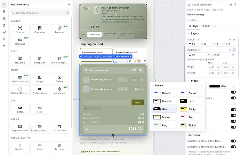This screenshot has width=240, height=155.
Task: Add a class with + class
Action: pyautogui.click(x=193, y=20)
